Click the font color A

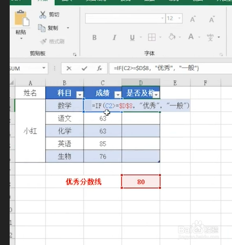tap(191, 37)
